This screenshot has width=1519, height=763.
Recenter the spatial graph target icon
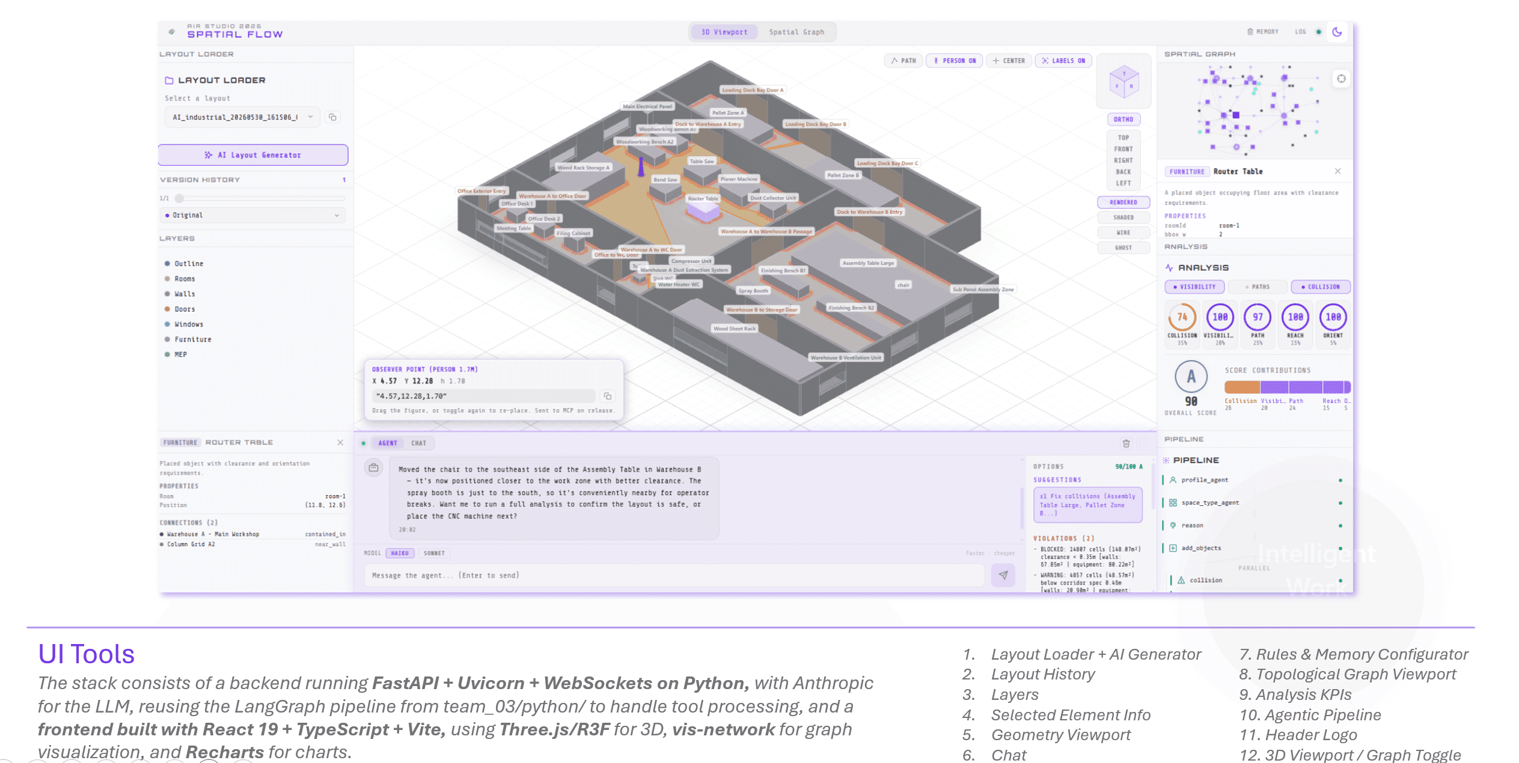[1341, 79]
